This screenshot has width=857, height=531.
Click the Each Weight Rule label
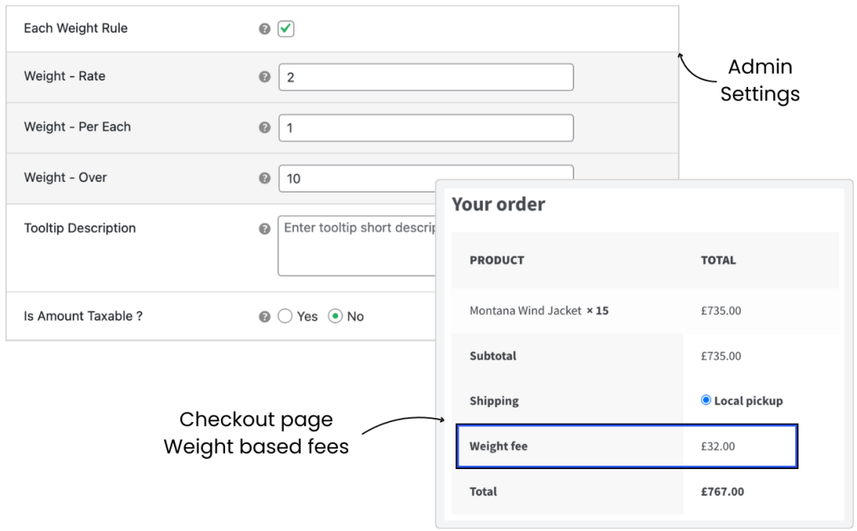coord(75,28)
